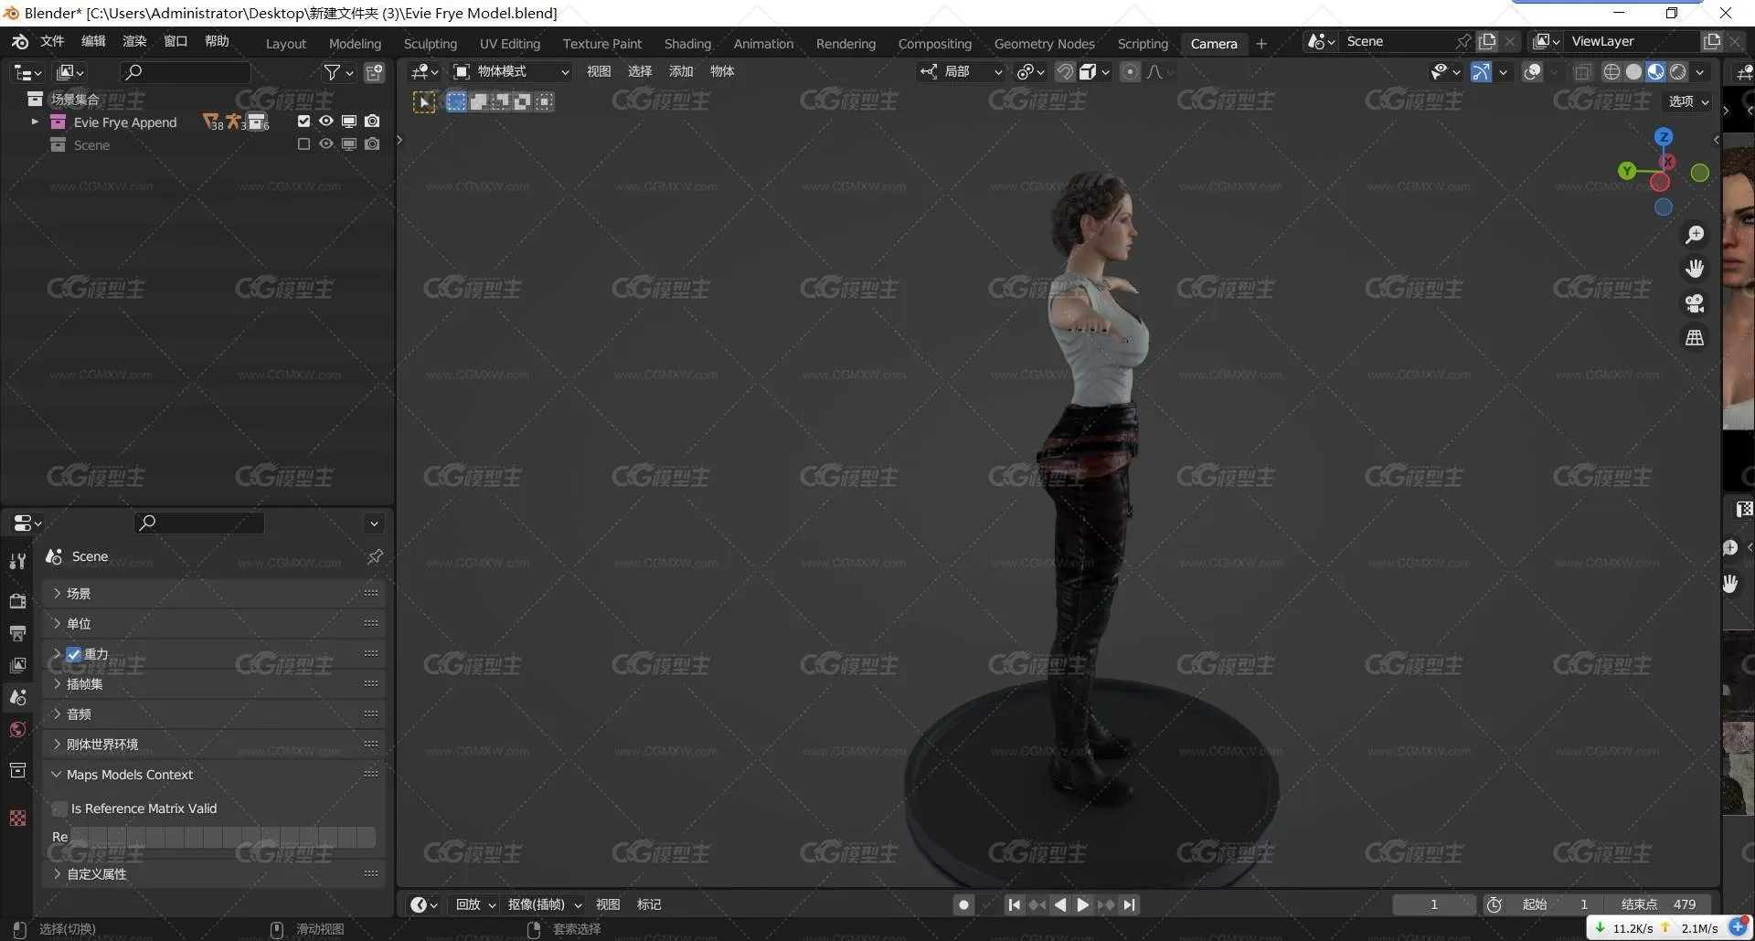Open the viewport 添加 add menu
Image resolution: width=1755 pixels, height=941 pixels.
point(681,71)
